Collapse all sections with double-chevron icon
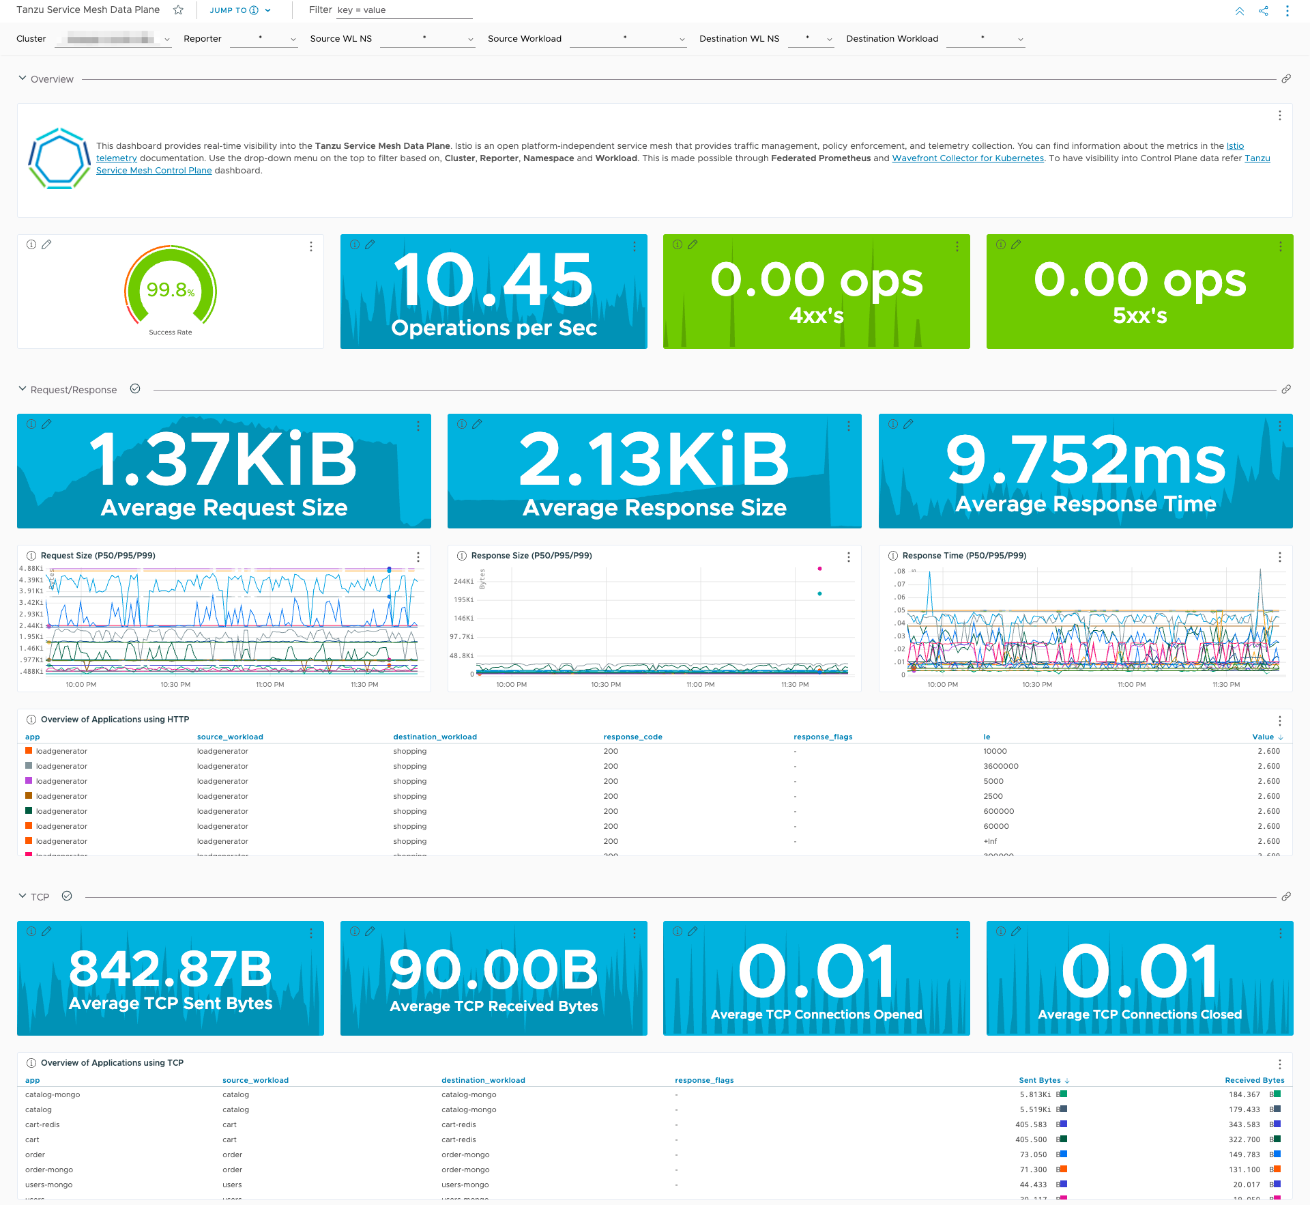1310x1205 pixels. [x=1240, y=11]
